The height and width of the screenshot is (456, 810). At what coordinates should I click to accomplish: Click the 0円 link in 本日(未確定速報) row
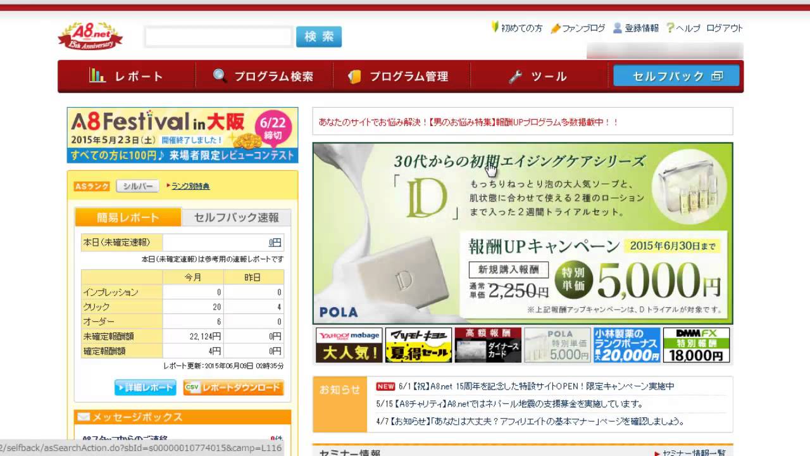[x=275, y=243]
